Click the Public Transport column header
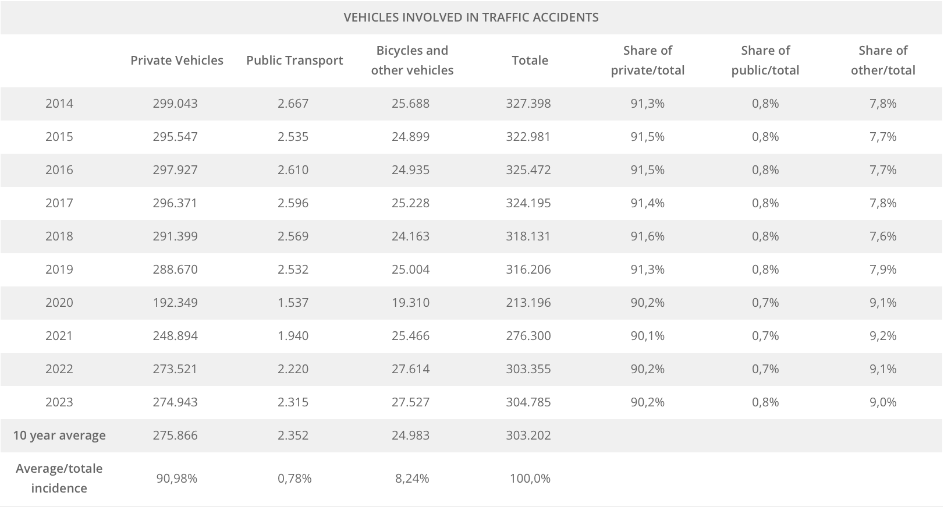 [294, 61]
